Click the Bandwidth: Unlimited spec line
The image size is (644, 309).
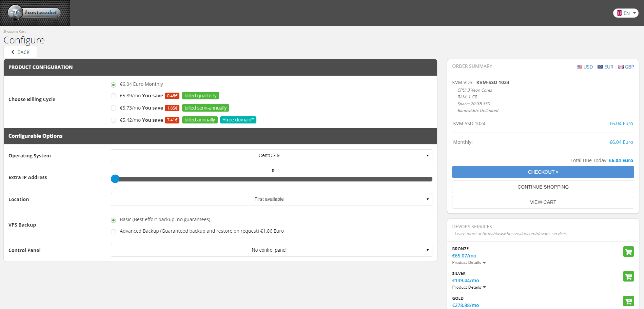click(478, 111)
